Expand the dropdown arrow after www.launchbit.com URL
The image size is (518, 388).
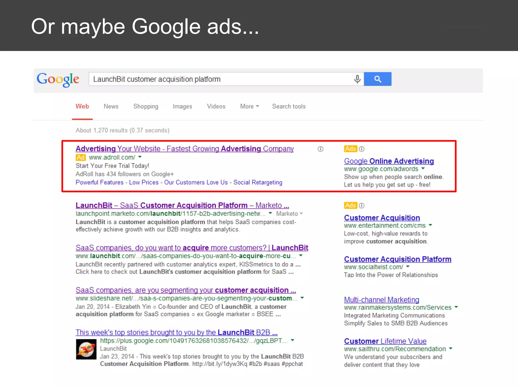tap(301, 256)
